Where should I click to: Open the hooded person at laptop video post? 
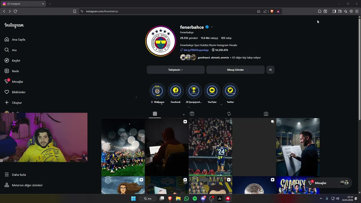167,147
